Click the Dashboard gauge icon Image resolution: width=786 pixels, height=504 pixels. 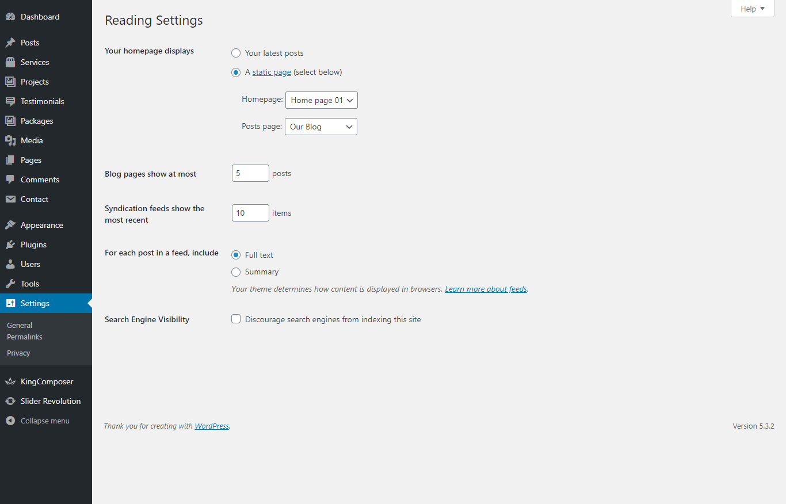pos(10,17)
